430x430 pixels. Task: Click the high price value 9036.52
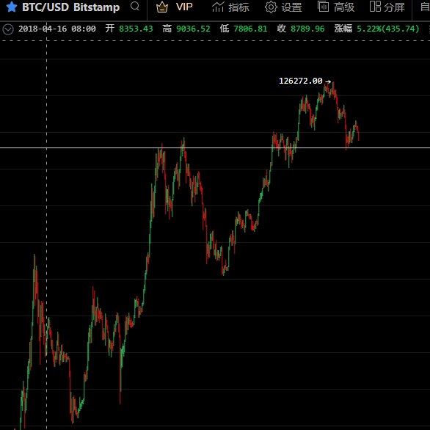[193, 29]
